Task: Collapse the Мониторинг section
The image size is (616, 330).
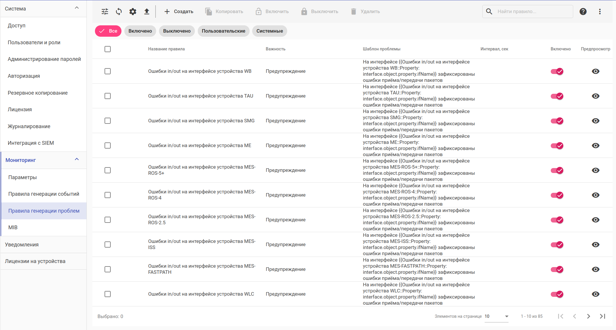Action: point(77,160)
